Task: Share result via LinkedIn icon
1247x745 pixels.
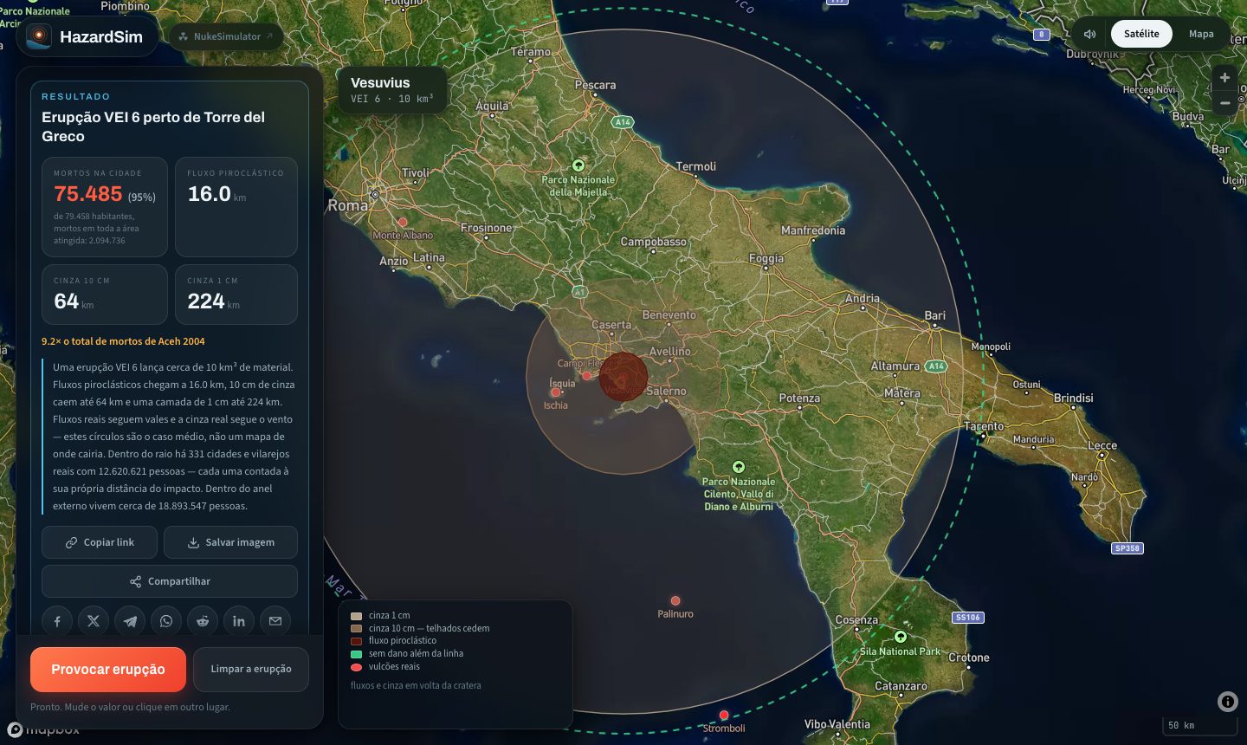Action: [239, 621]
